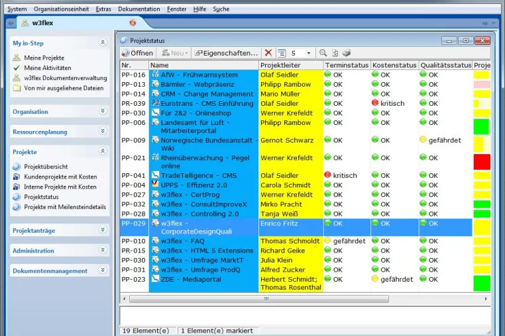Open Meine Projekte link
This screenshot has height=336, width=505.
[x=44, y=58]
